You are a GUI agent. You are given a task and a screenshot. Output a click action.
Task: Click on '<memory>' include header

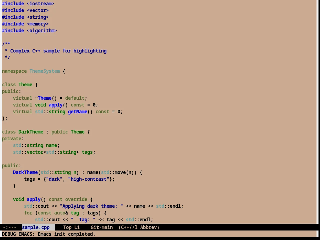38,24
